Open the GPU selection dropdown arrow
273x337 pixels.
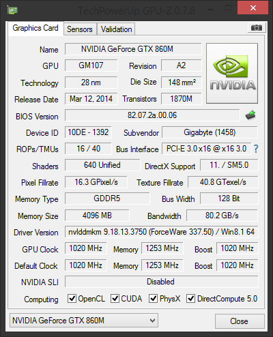[x=152, y=321]
